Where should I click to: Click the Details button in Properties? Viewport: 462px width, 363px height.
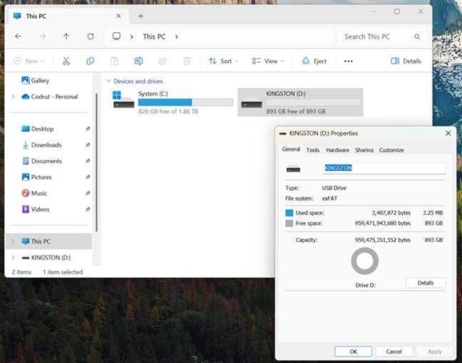point(426,283)
